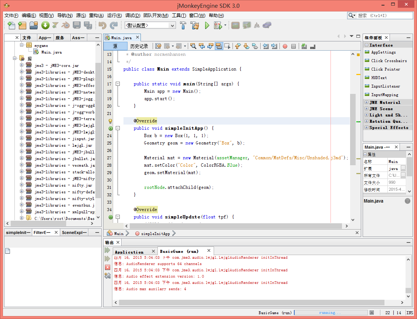Switch to 历史记录 history view
Screen dimensions: 417x319
(139, 46)
